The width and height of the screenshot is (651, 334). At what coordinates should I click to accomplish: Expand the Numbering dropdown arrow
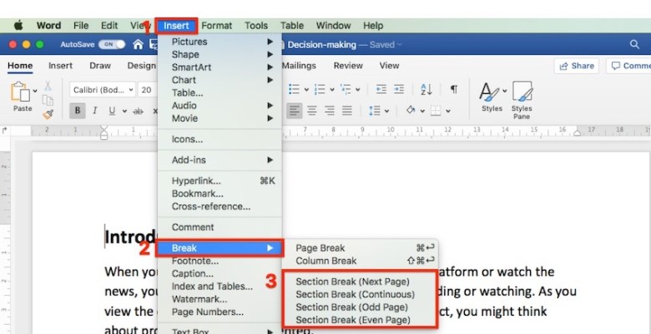coord(332,89)
